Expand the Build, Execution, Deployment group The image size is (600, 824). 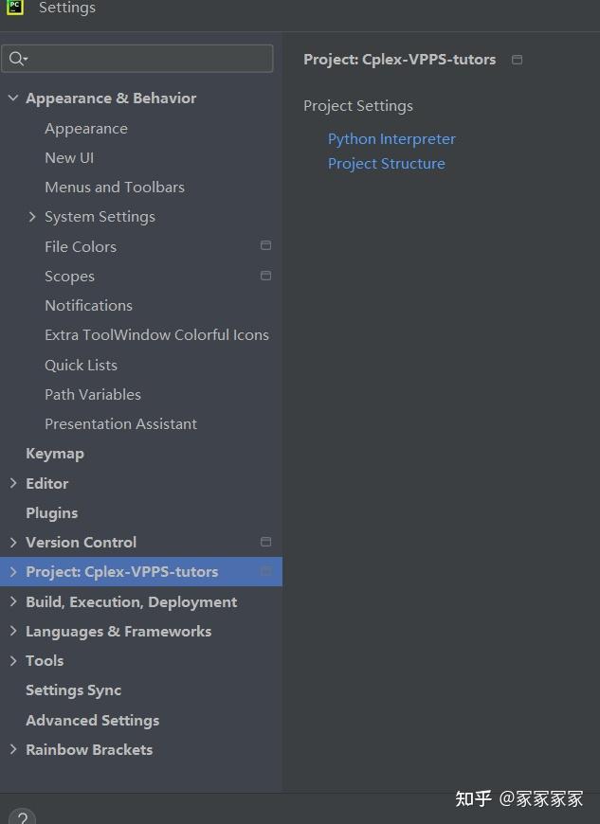pos(13,601)
